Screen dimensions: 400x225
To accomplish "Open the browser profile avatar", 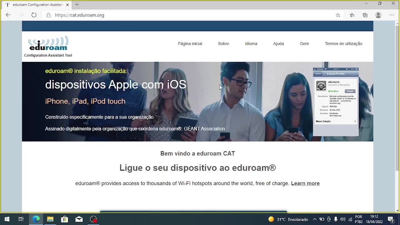I will tap(378, 15).
